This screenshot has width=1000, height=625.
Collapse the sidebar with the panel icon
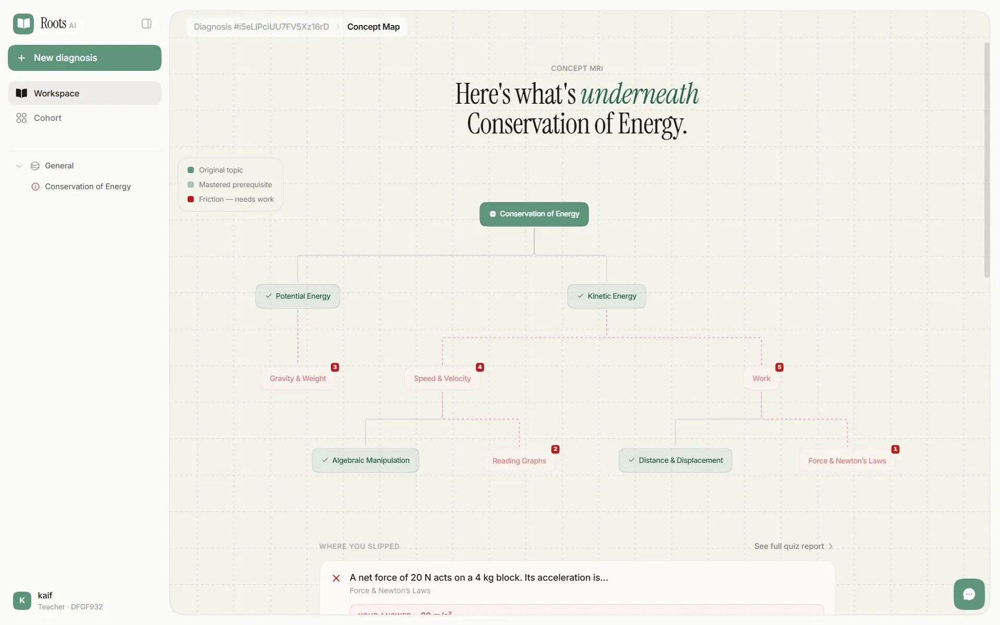146,23
